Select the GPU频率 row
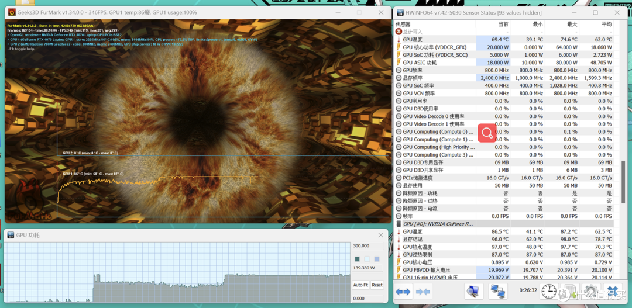Screen dimensions: 632x308 pos(504,70)
